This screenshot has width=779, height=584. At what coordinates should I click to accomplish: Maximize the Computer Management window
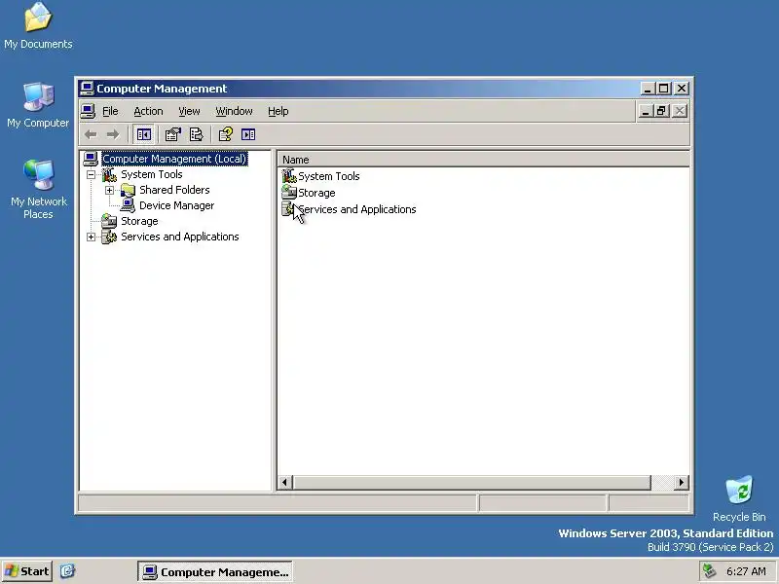[x=664, y=89]
